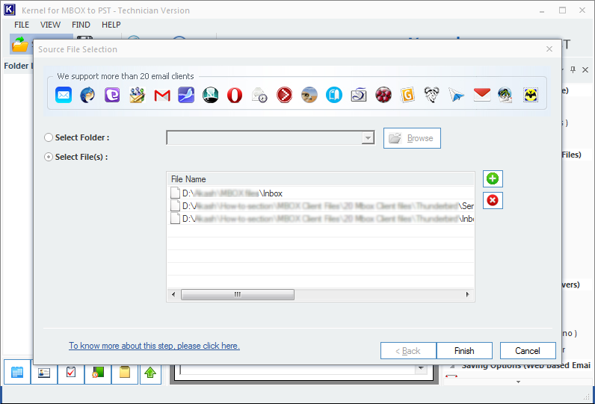Click the yellow bat client icon

[x=531, y=95]
